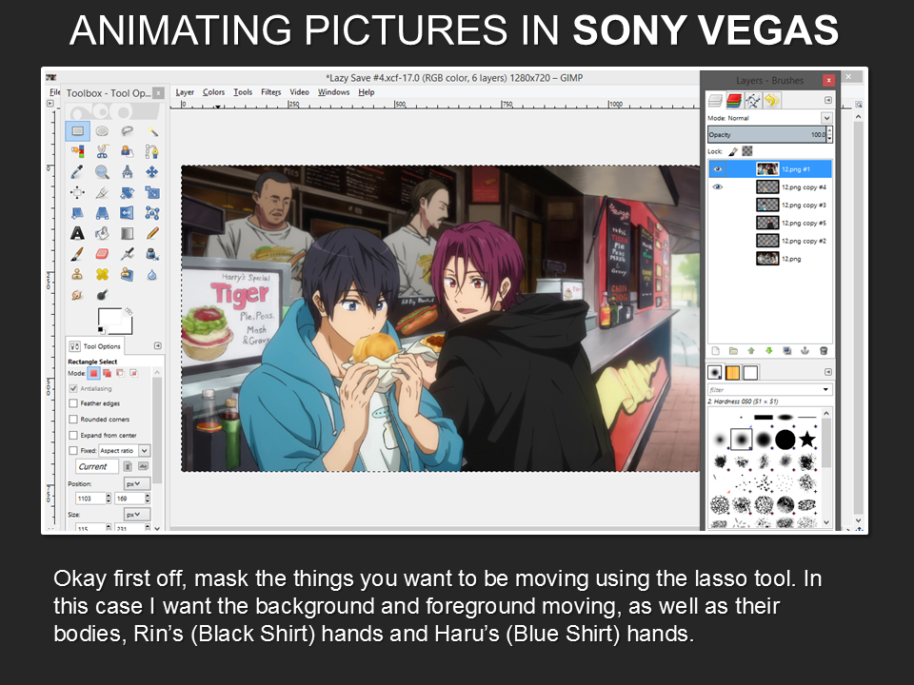Select the Rectangle Select tool

pos(77,131)
